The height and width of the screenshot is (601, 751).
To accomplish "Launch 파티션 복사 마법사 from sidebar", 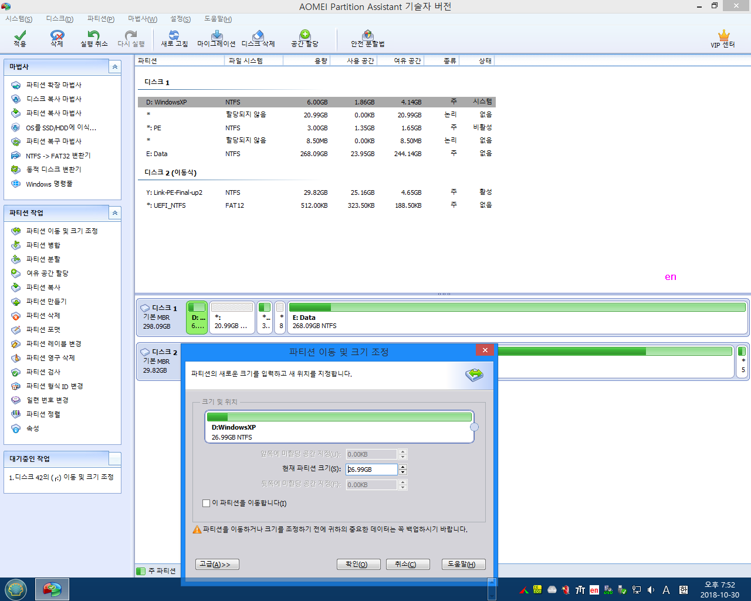I will click(x=53, y=113).
